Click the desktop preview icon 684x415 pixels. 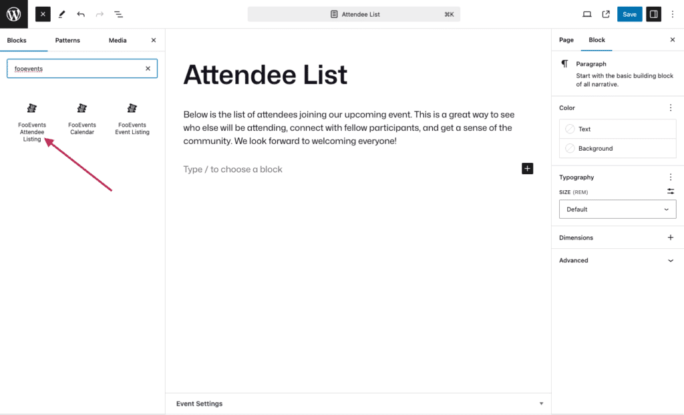(x=587, y=13)
